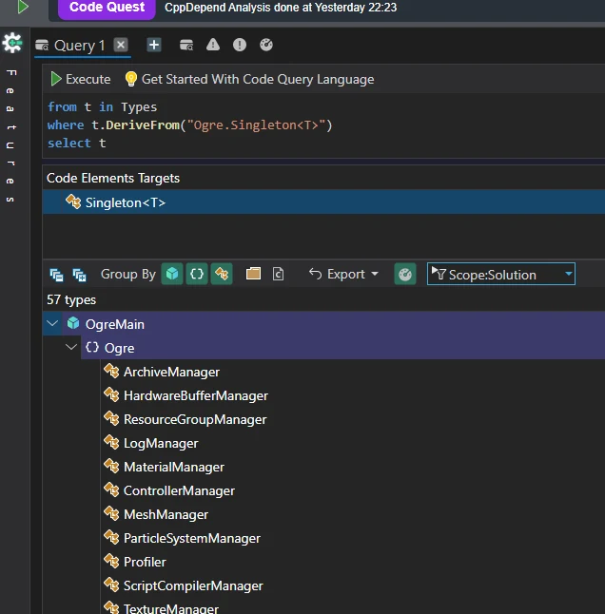
Task: Select ResourceGroupManager in the results
Action: pos(195,420)
